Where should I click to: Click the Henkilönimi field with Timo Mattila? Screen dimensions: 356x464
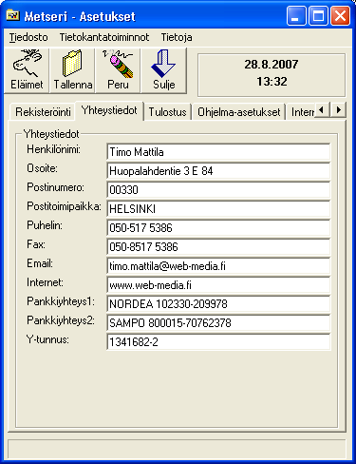218,152
